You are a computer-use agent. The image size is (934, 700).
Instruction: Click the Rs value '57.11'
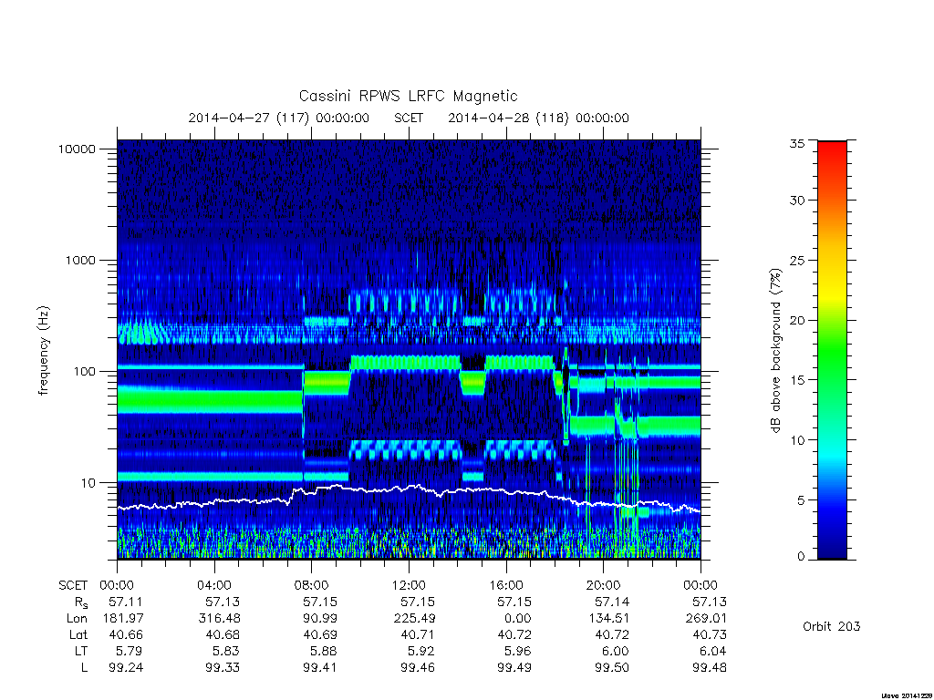(126, 602)
